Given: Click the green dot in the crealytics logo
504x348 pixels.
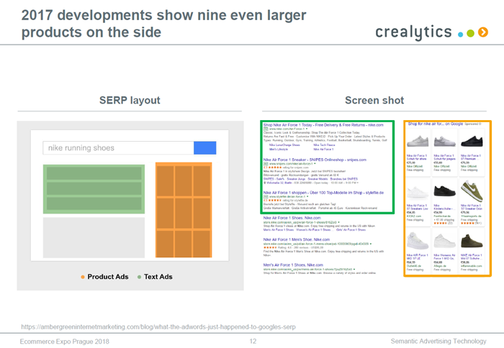Looking at the screenshot, I should click(x=470, y=33).
